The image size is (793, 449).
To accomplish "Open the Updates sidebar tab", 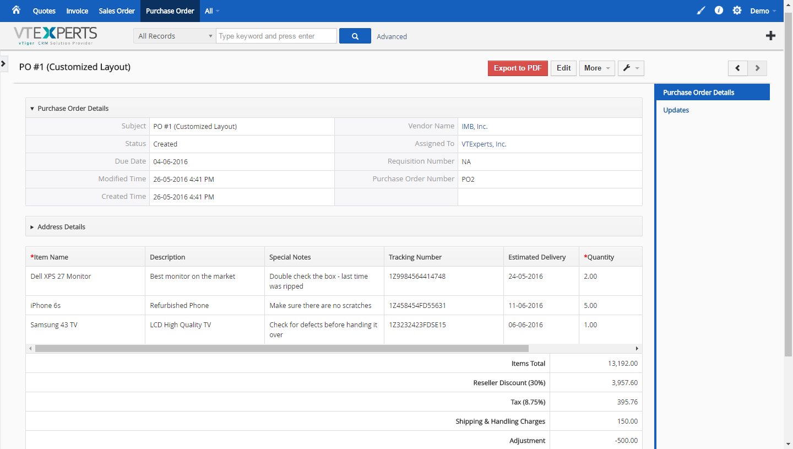I will (676, 110).
